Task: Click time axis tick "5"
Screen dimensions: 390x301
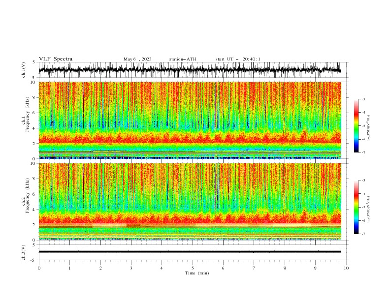Action: pos(193,268)
